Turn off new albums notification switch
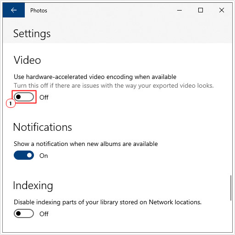Image resolution: width=235 pixels, height=235 pixels. [24, 155]
